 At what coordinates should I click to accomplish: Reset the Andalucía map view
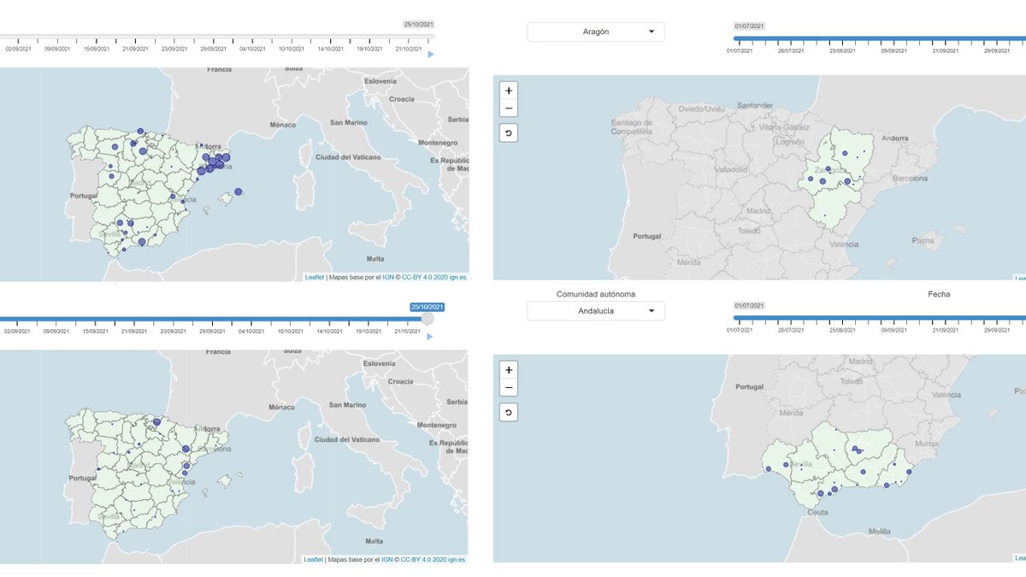tap(509, 414)
